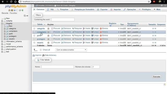This screenshot has width=167, height=94.
Task: Open the postagem table link
Action: 41,39
